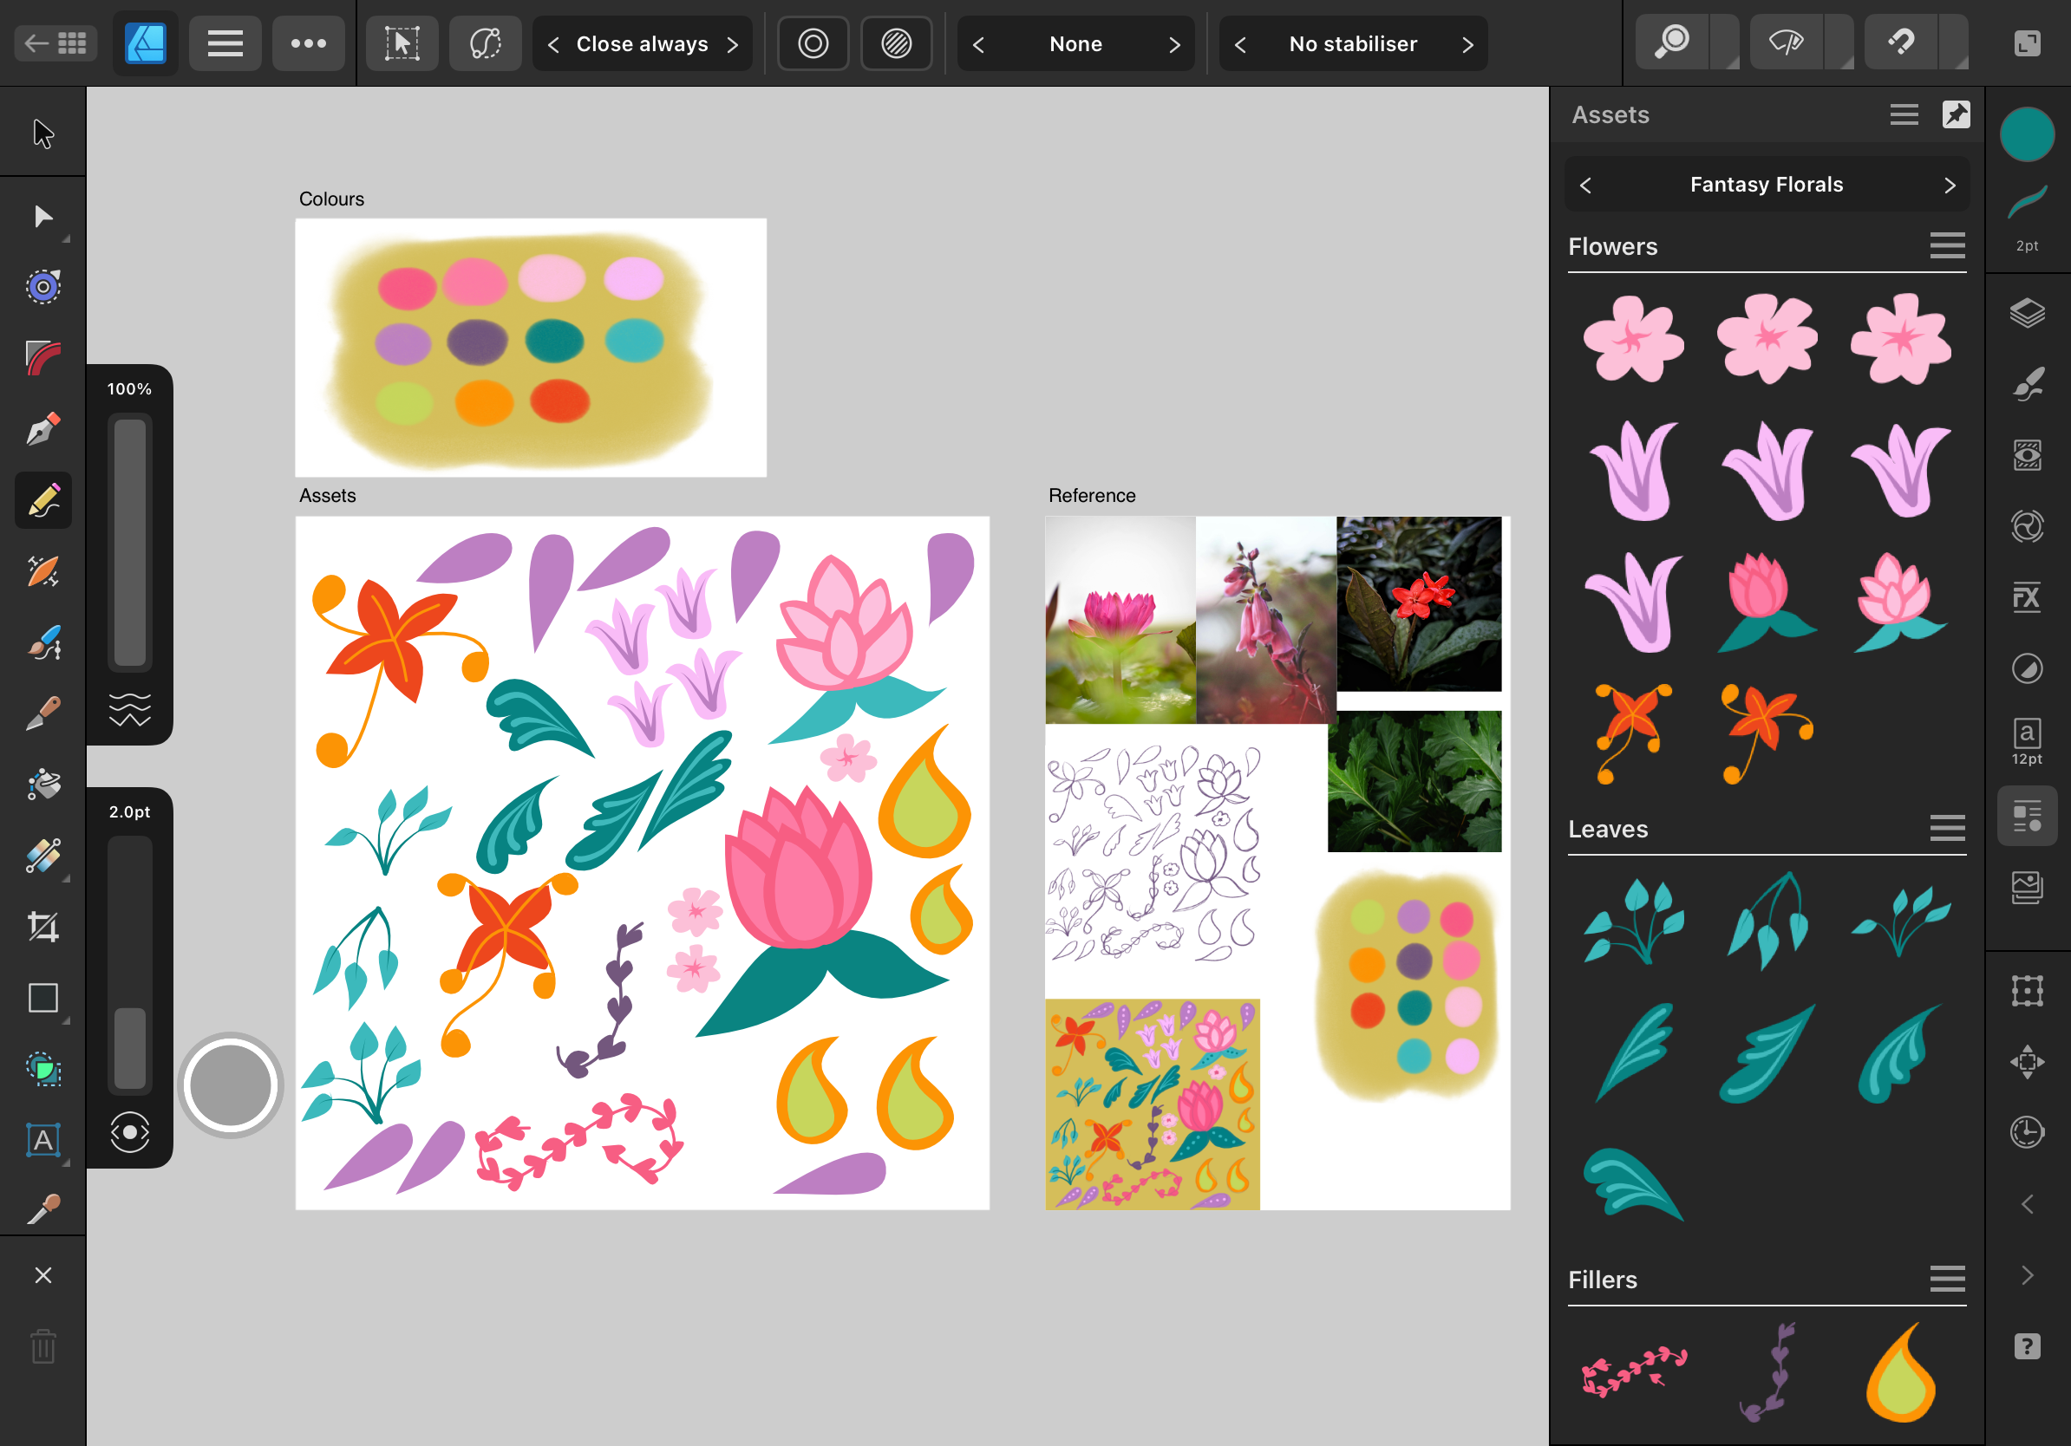The height and width of the screenshot is (1446, 2071).
Task: Toggle the Sculpt mode hatched circle icon
Action: click(896, 43)
